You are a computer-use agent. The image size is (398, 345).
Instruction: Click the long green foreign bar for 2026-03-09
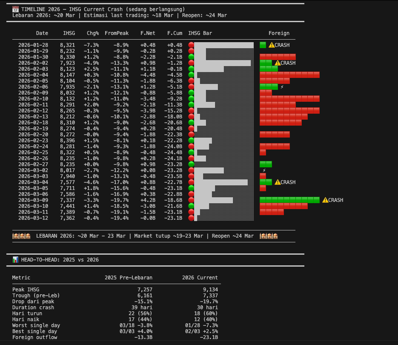pyautogui.click(x=289, y=200)
